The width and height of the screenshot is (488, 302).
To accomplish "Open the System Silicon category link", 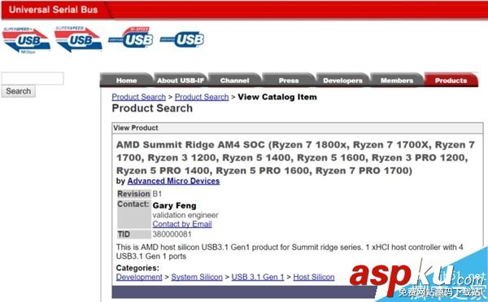I will click(197, 277).
